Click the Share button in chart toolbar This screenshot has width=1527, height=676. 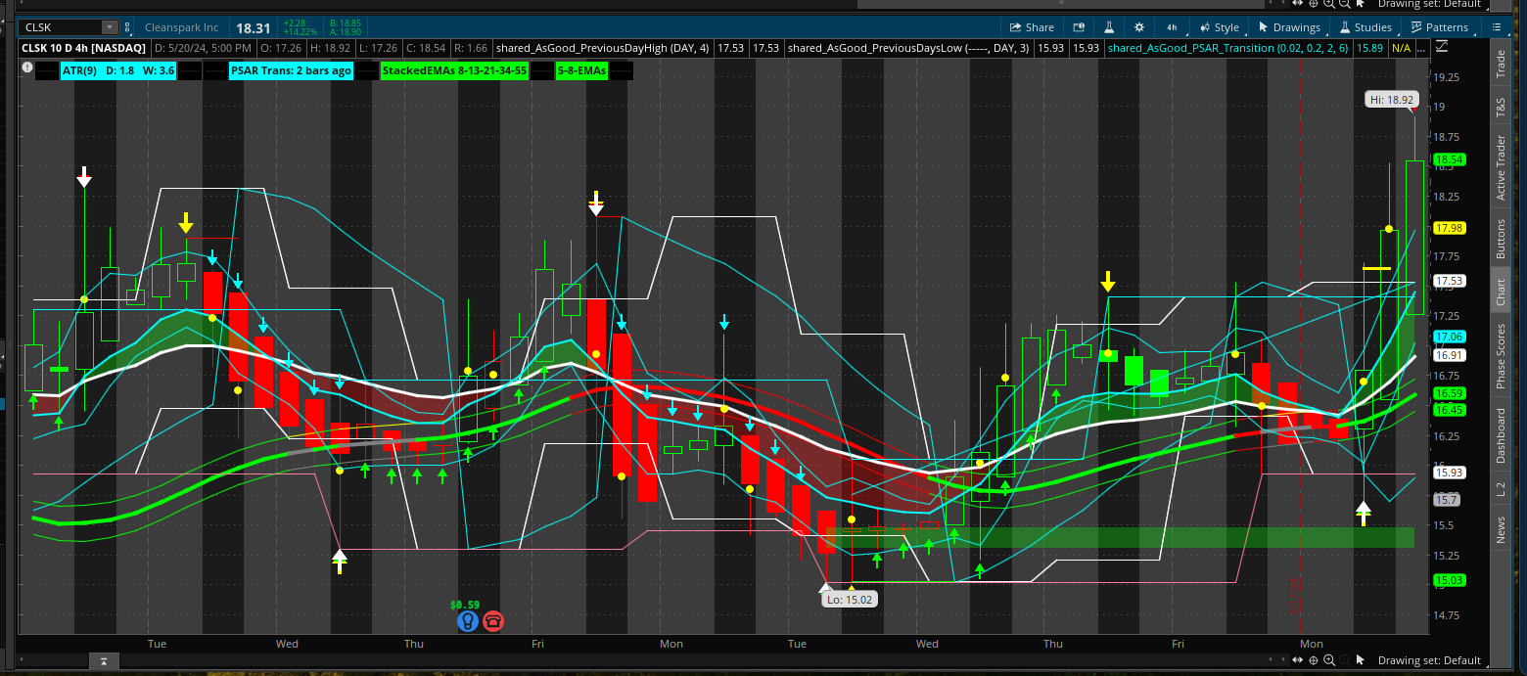pyautogui.click(x=1031, y=27)
